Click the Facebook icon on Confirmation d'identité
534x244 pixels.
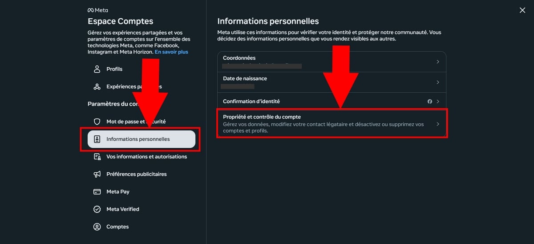tap(430, 102)
